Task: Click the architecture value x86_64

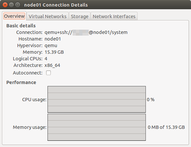Action: pyautogui.click(x=52, y=66)
